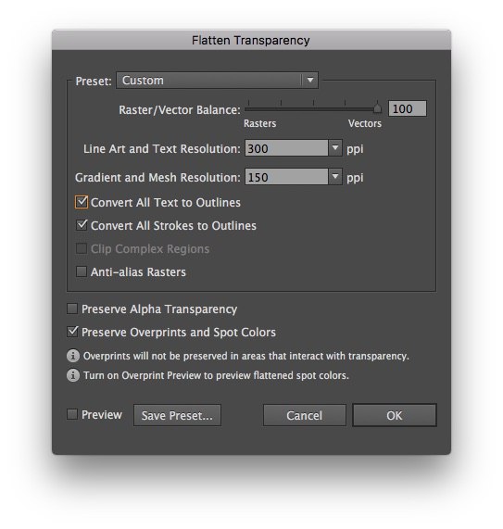This screenshot has height=529, width=503.
Task: Uncheck Convert All Strokes to Outlines
Action: pyautogui.click(x=82, y=225)
